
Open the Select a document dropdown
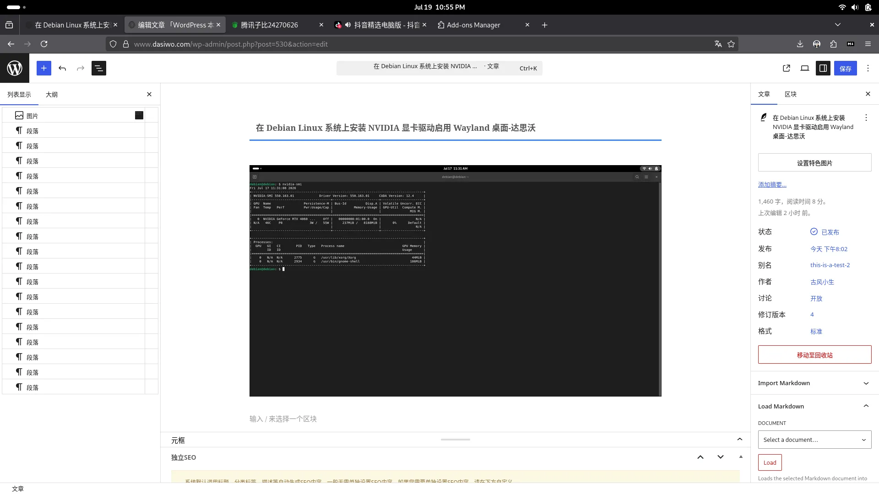coord(815,440)
